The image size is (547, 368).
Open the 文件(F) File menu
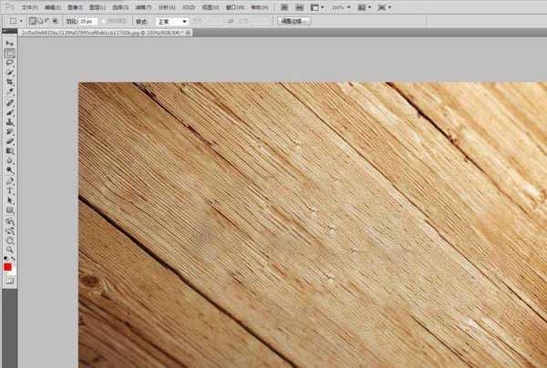click(x=29, y=6)
